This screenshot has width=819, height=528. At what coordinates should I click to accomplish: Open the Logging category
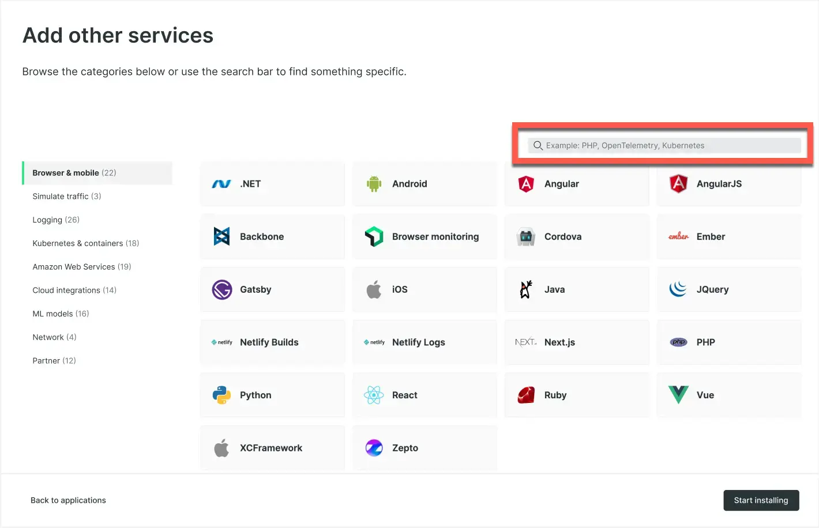point(56,220)
